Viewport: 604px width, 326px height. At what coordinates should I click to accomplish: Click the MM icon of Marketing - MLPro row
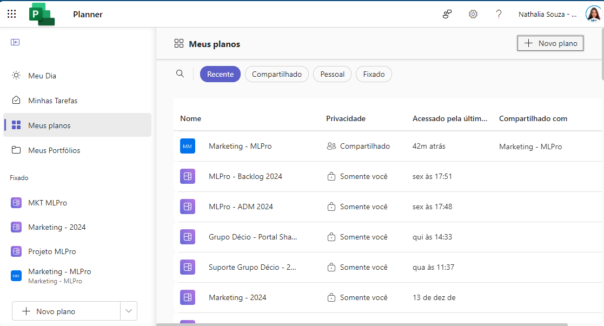pyautogui.click(x=188, y=146)
